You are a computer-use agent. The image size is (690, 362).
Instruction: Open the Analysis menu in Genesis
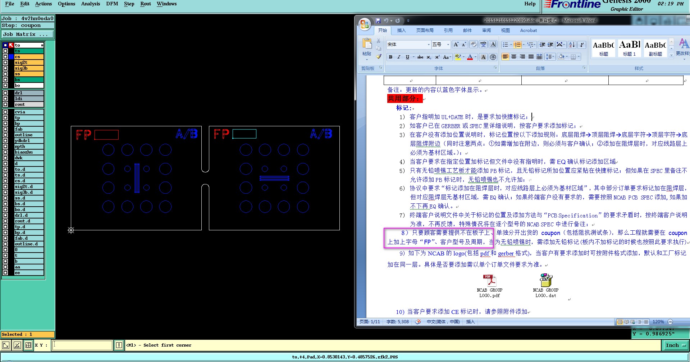point(91,4)
